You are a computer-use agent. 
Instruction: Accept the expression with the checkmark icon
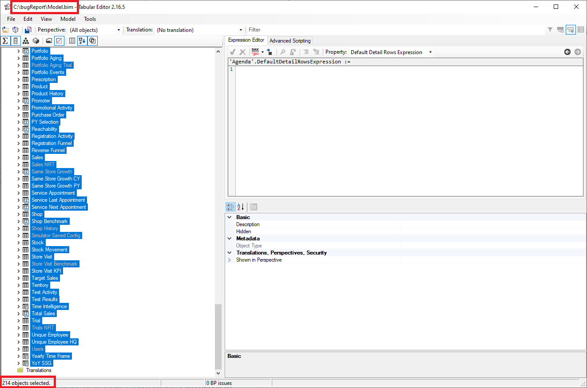pos(232,52)
